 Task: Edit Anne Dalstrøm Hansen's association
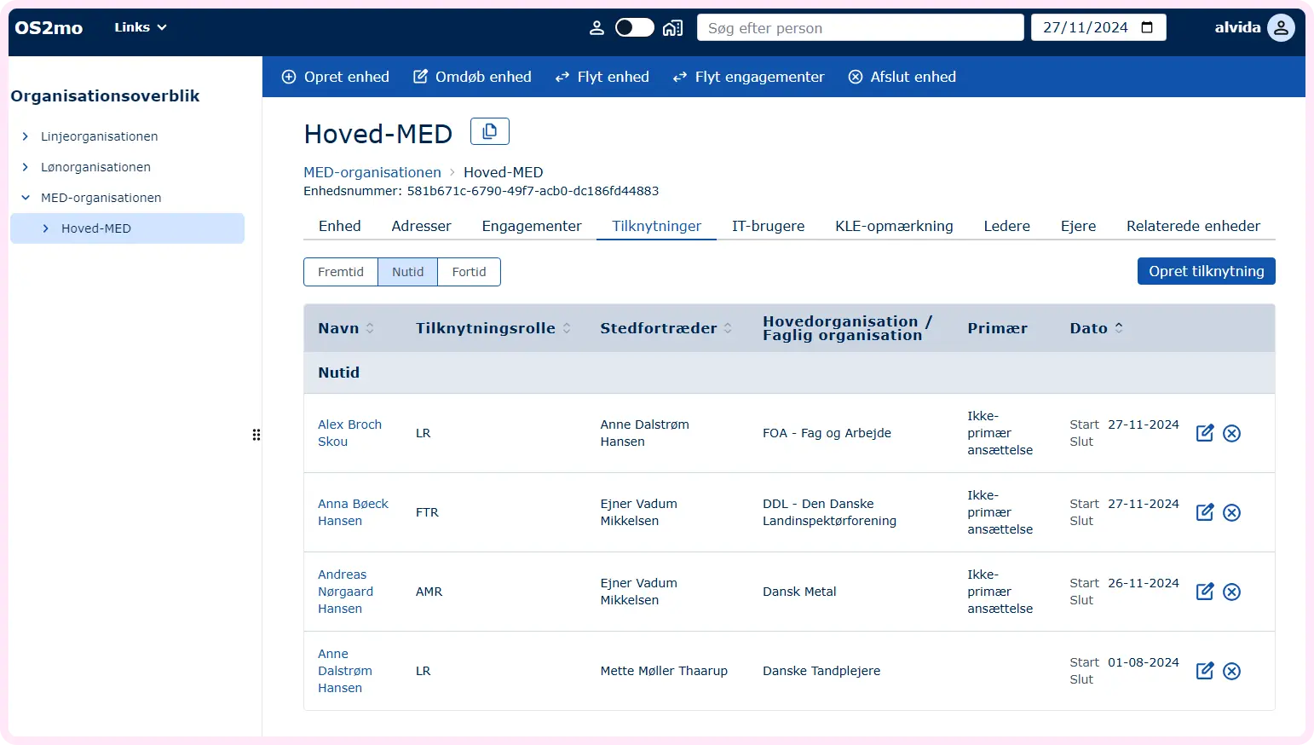[1205, 671]
